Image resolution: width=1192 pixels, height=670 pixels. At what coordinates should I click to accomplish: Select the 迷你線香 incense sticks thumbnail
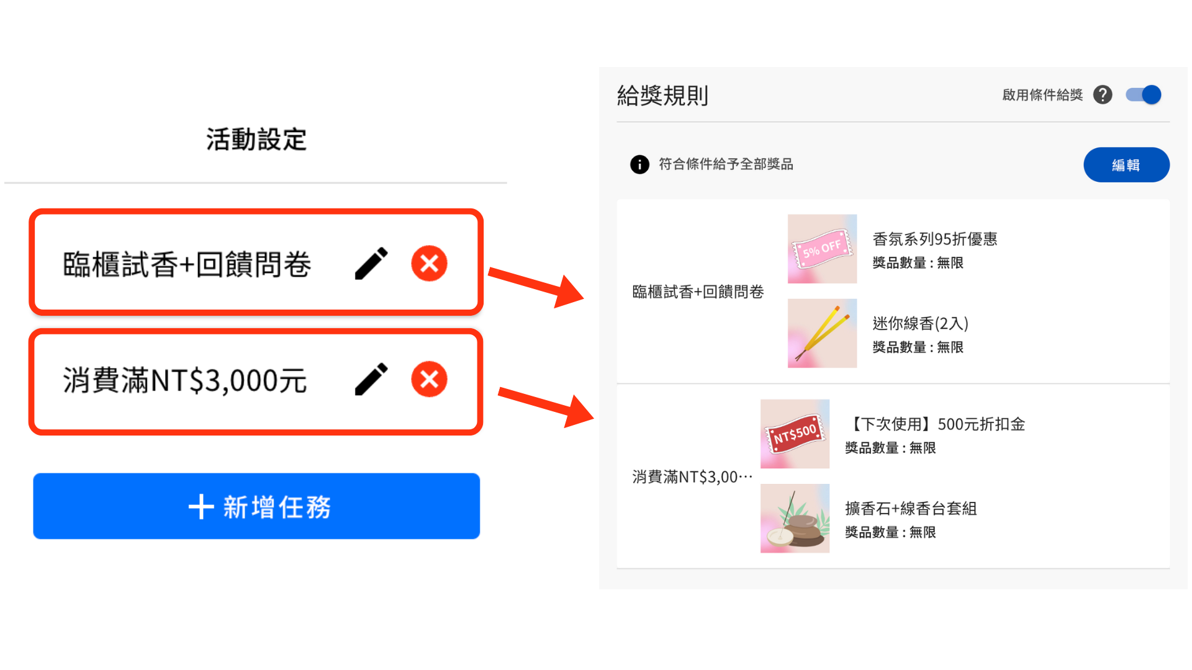[822, 333]
